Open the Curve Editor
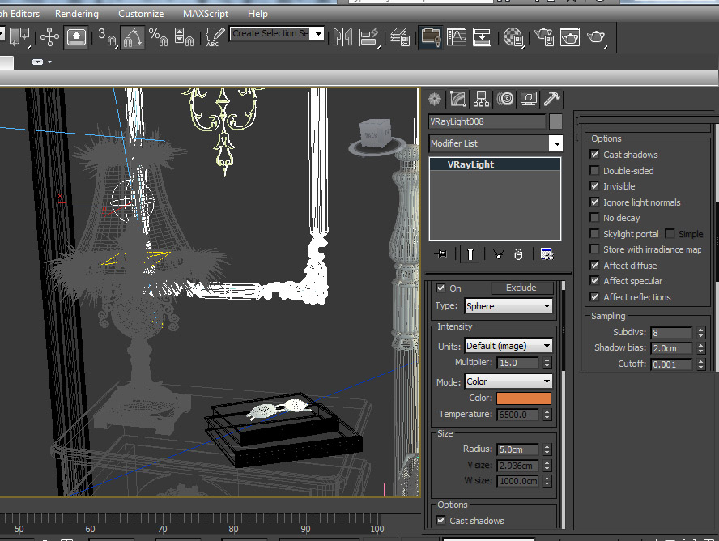The height and width of the screenshot is (541, 719). (x=457, y=36)
